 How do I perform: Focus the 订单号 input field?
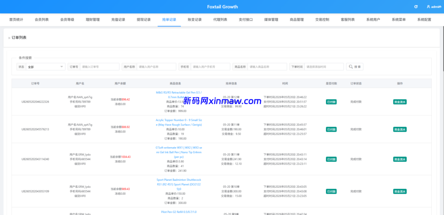99,67
